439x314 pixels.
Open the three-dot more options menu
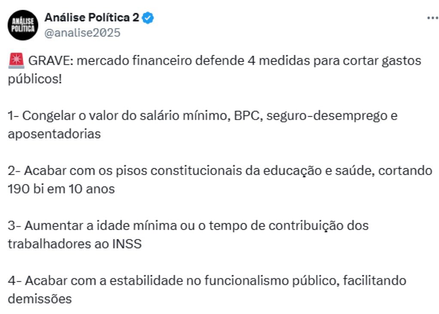(432, 18)
